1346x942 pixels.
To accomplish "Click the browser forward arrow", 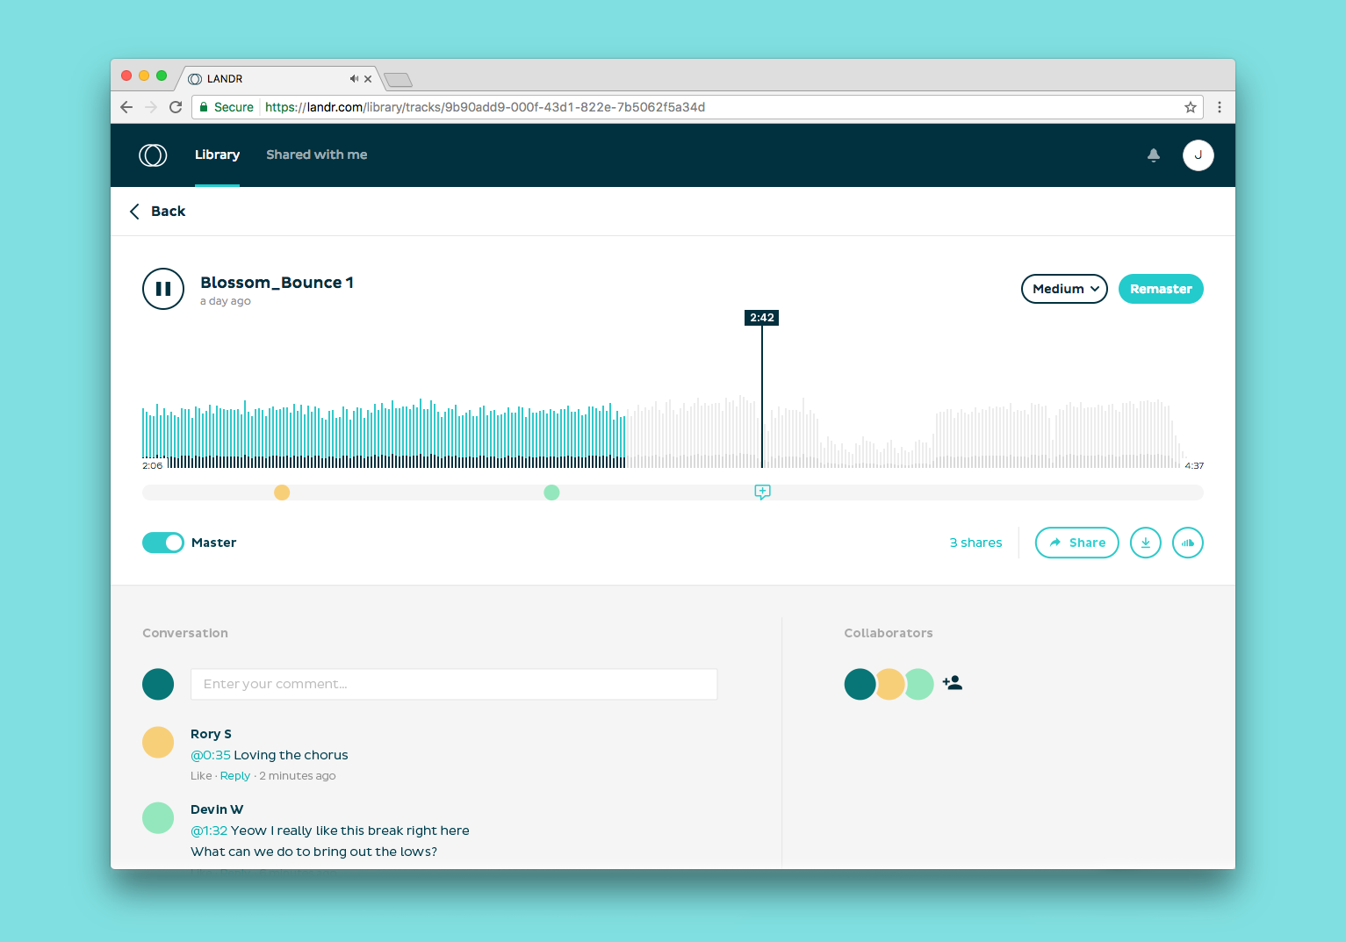I will pos(151,107).
